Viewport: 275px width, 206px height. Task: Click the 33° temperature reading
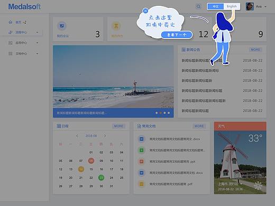(255, 138)
